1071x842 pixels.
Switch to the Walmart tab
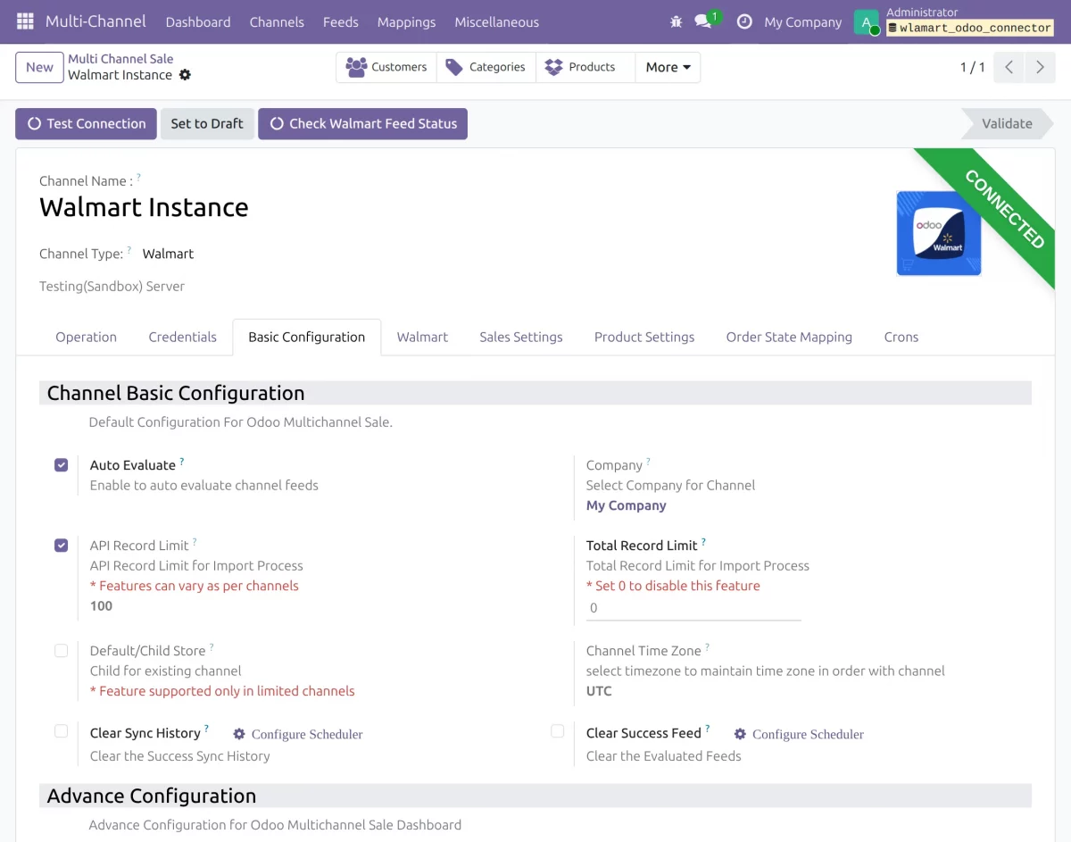(422, 337)
